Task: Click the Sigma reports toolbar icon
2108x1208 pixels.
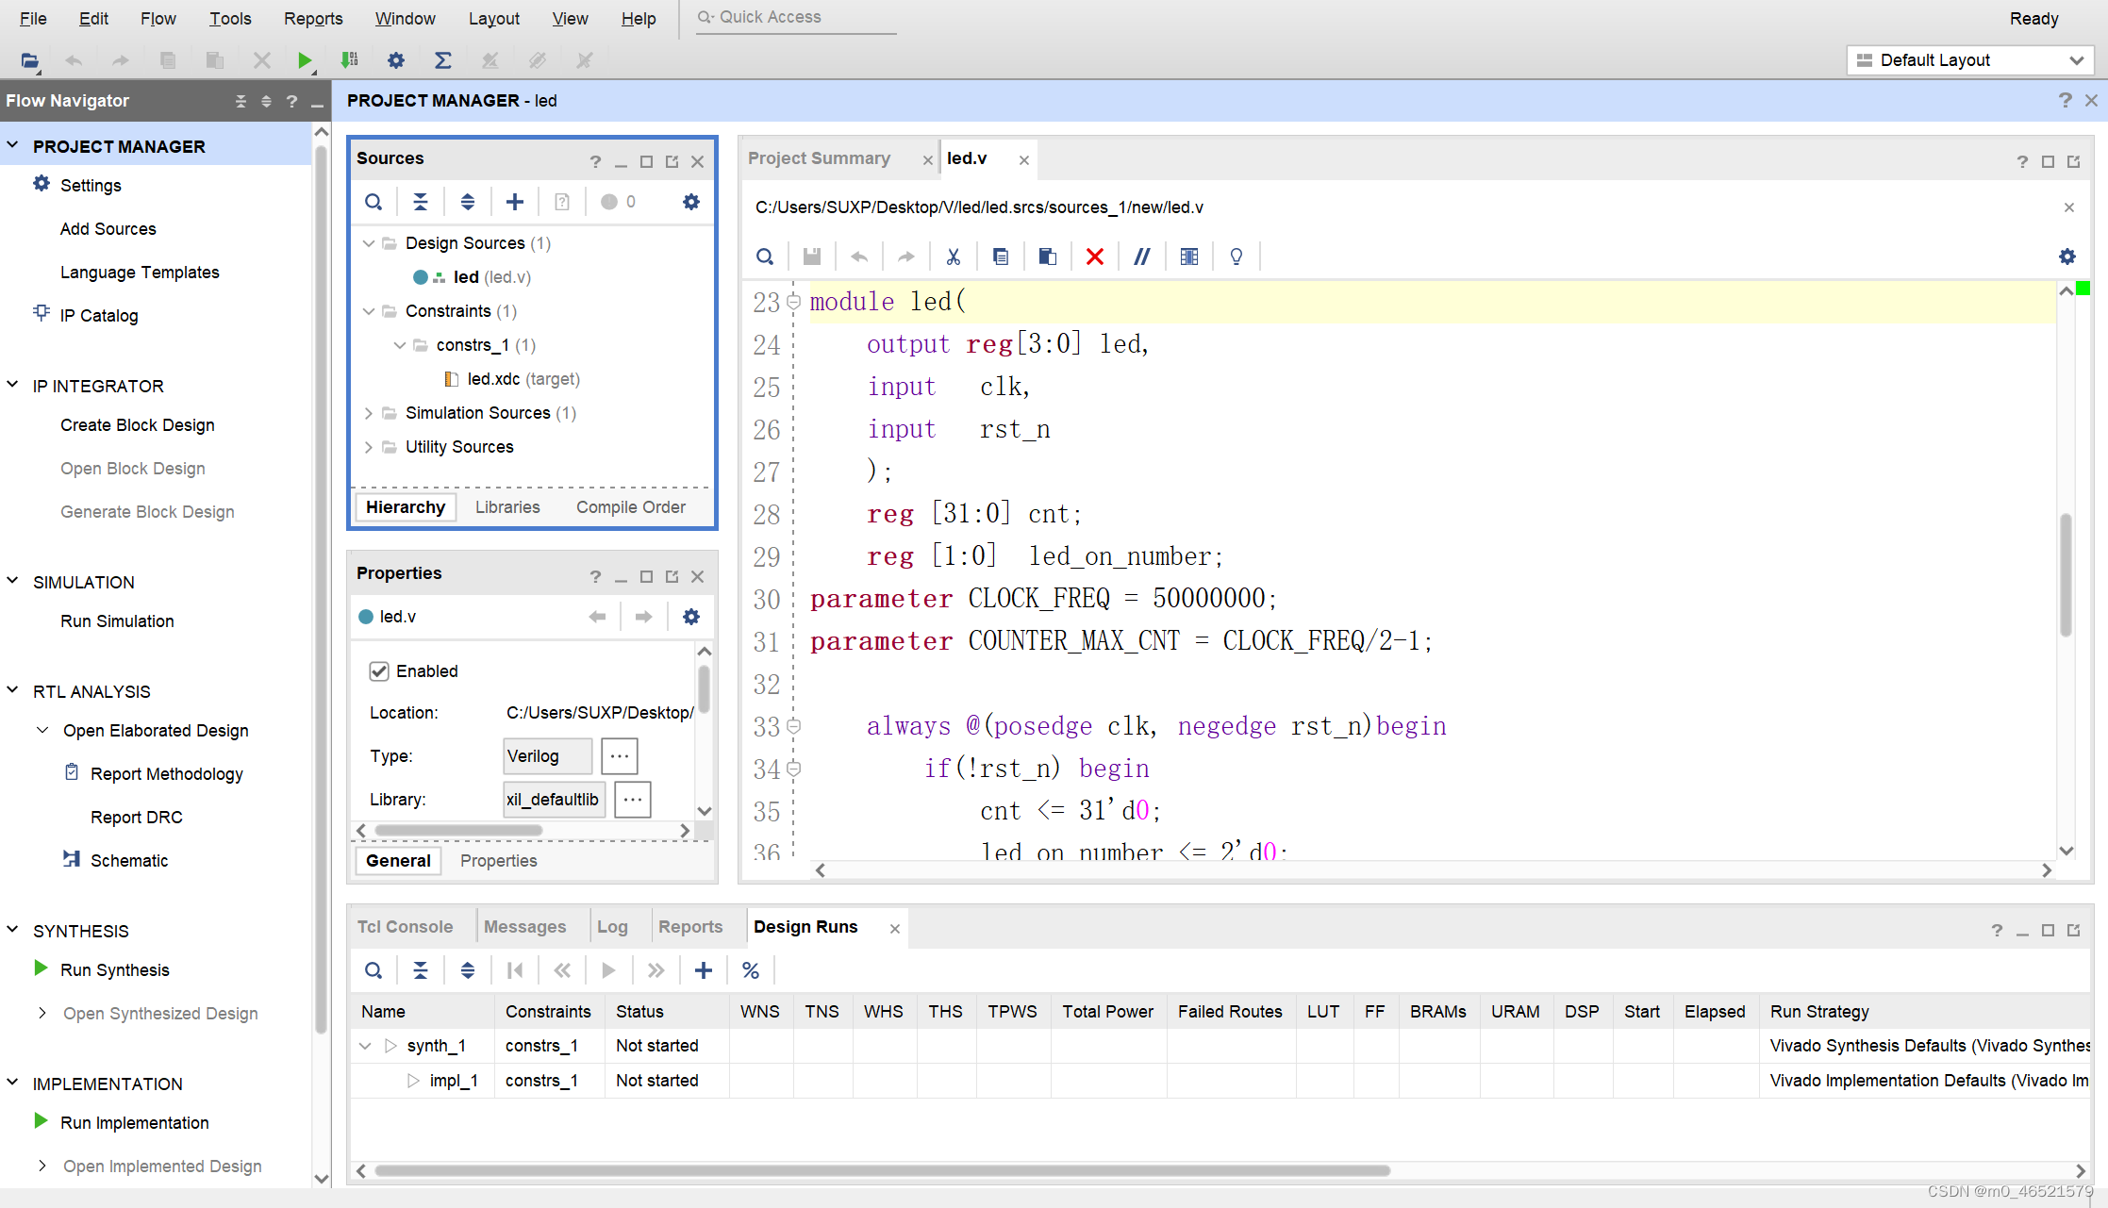Action: (442, 60)
